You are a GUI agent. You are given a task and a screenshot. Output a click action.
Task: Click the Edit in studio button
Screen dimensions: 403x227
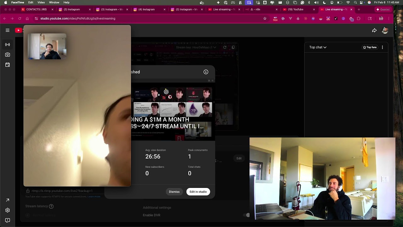tap(198, 192)
